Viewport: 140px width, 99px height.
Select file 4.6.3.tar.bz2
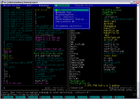[x=12, y=83]
